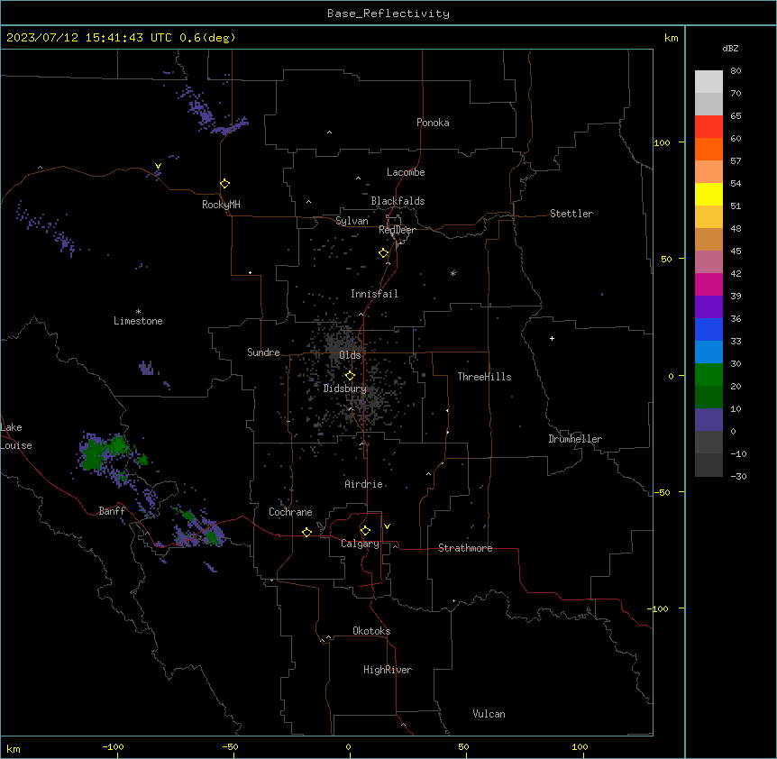Select the Olds label

pyautogui.click(x=350, y=355)
